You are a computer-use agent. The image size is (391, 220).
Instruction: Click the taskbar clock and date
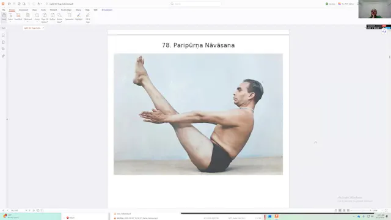pos(381,216)
